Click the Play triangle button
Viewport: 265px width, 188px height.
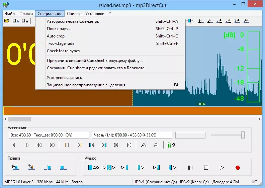click(x=222, y=168)
